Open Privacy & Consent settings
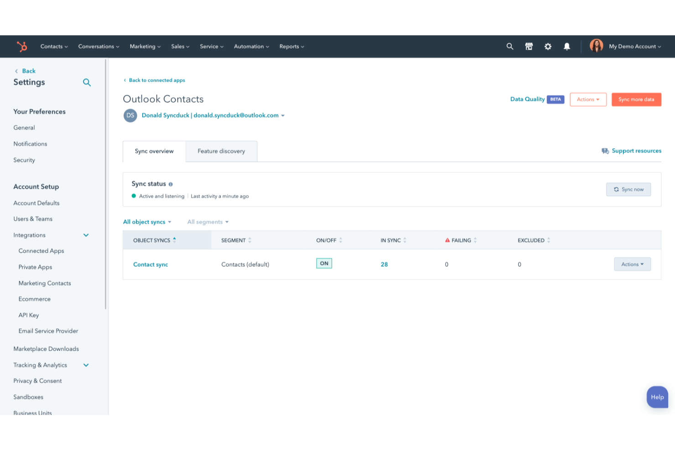This screenshot has height=450, width=675. tap(37, 381)
